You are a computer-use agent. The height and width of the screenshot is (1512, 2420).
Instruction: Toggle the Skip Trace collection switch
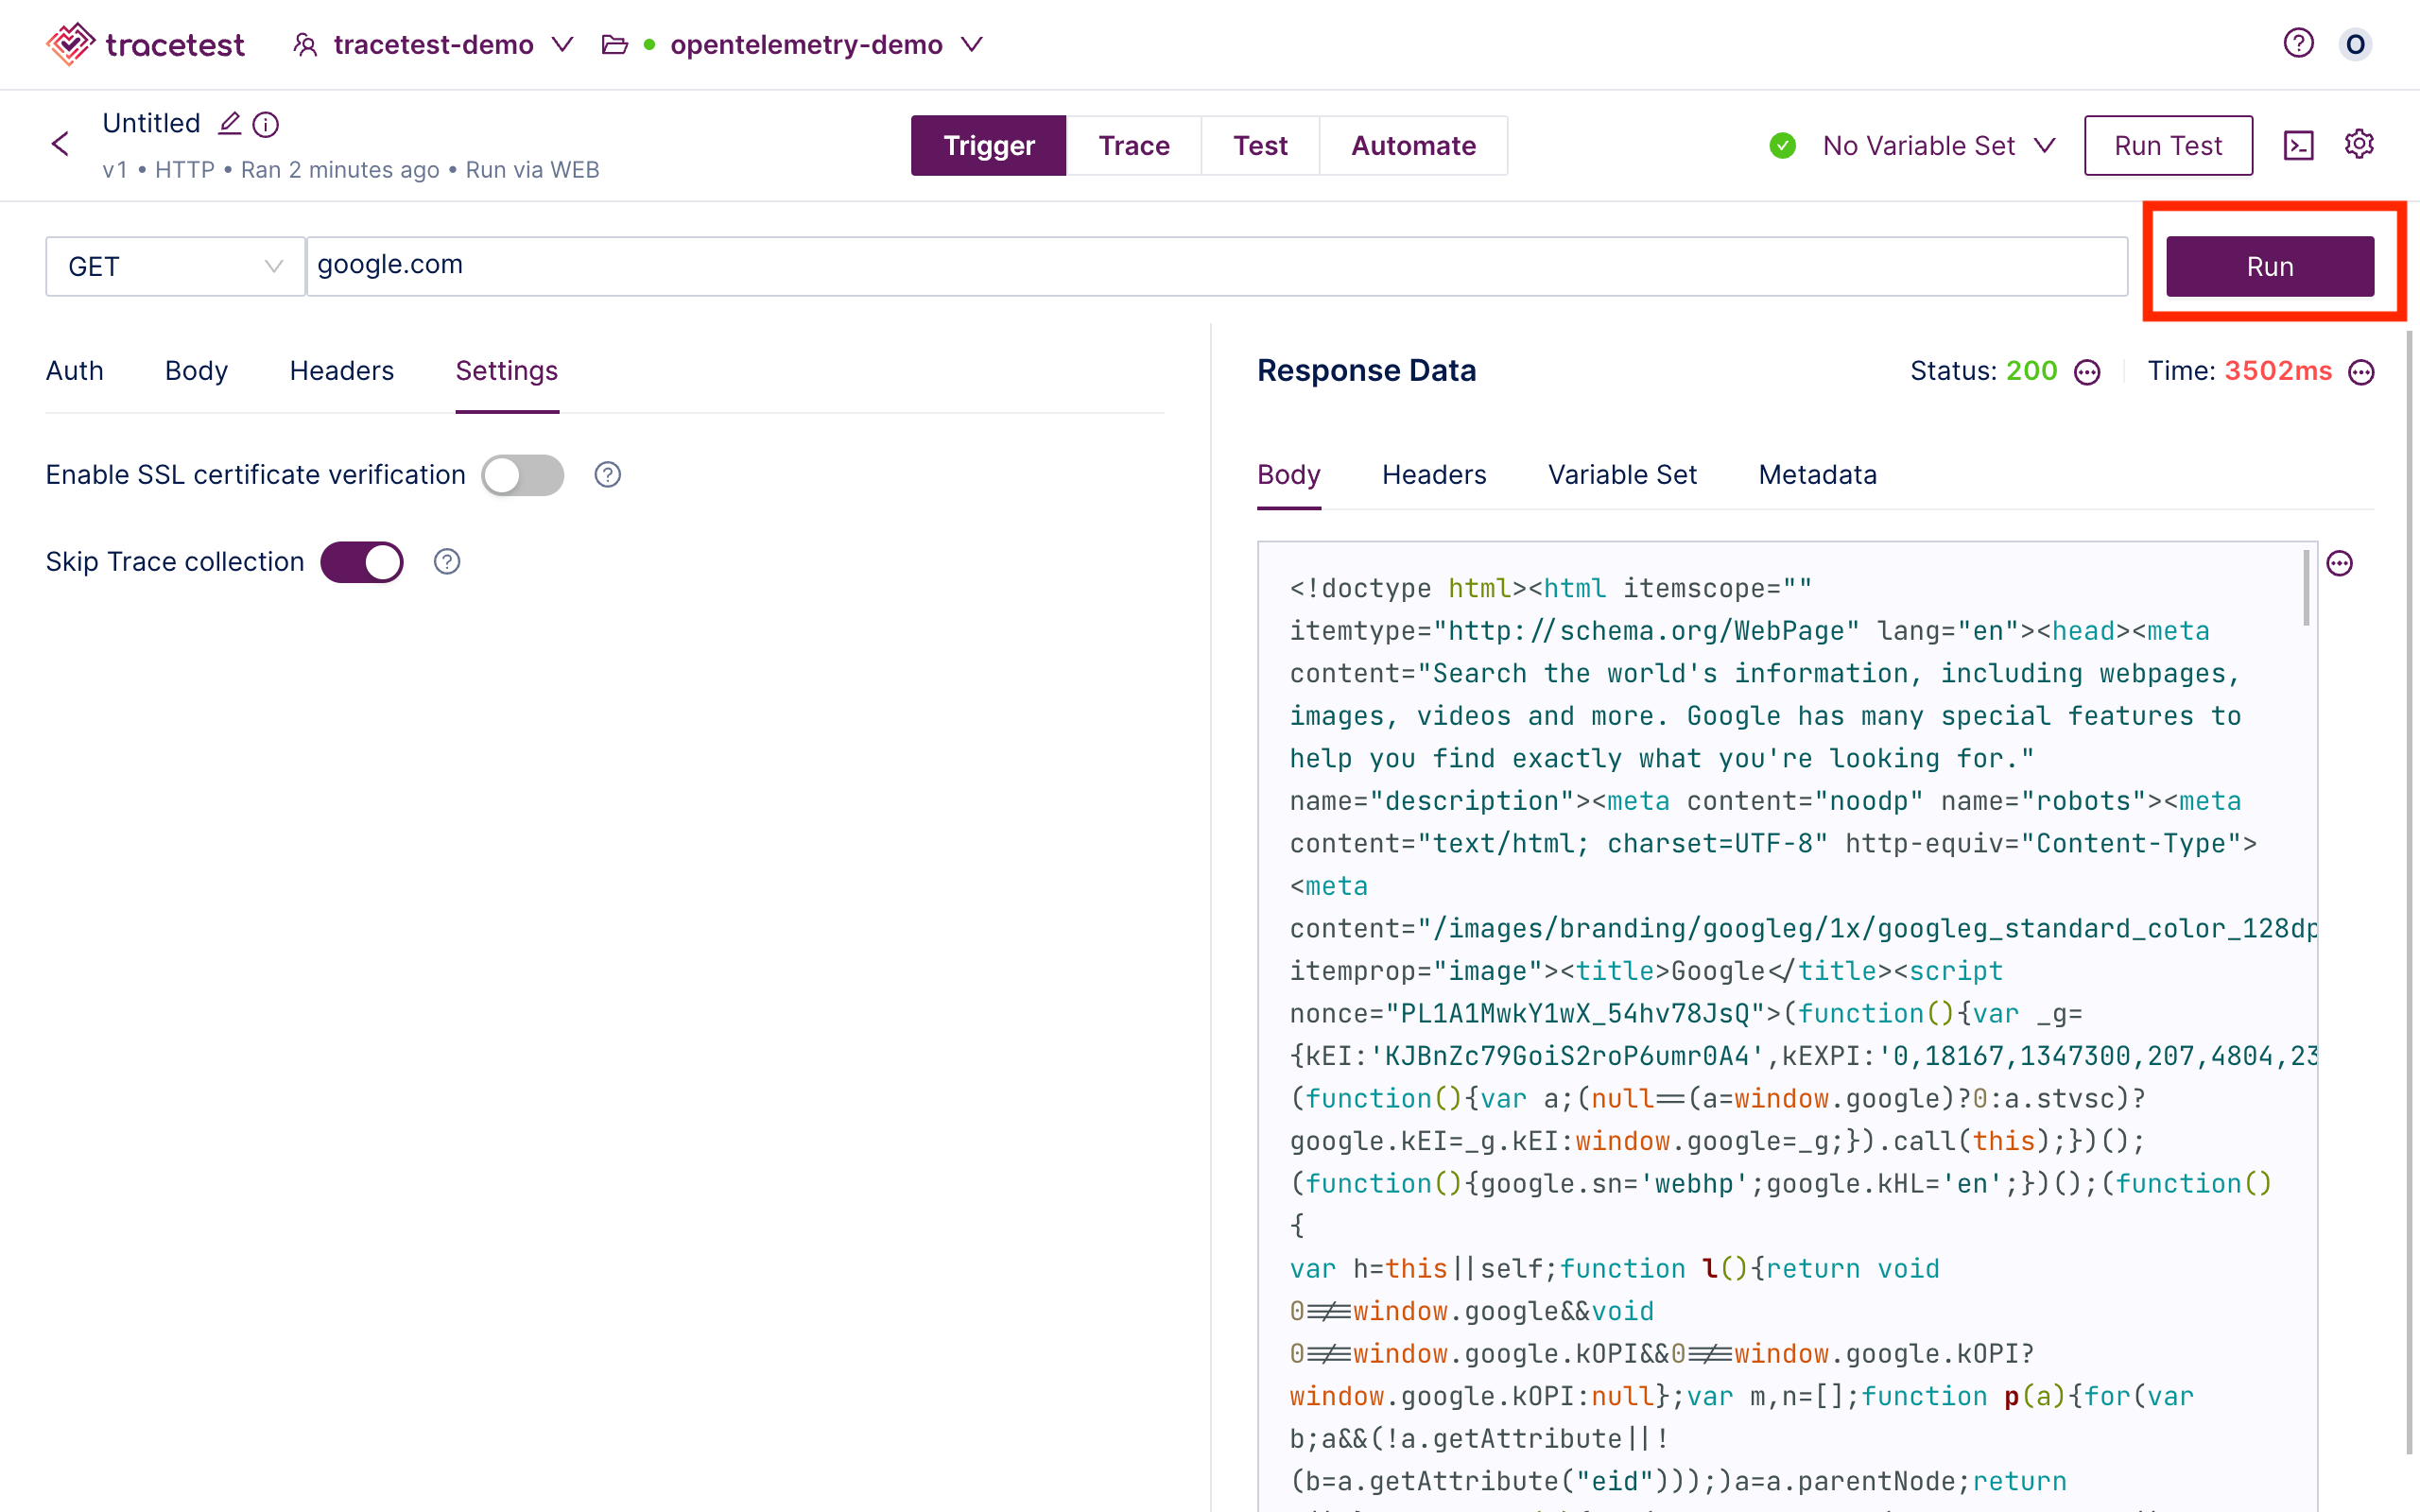coord(362,561)
